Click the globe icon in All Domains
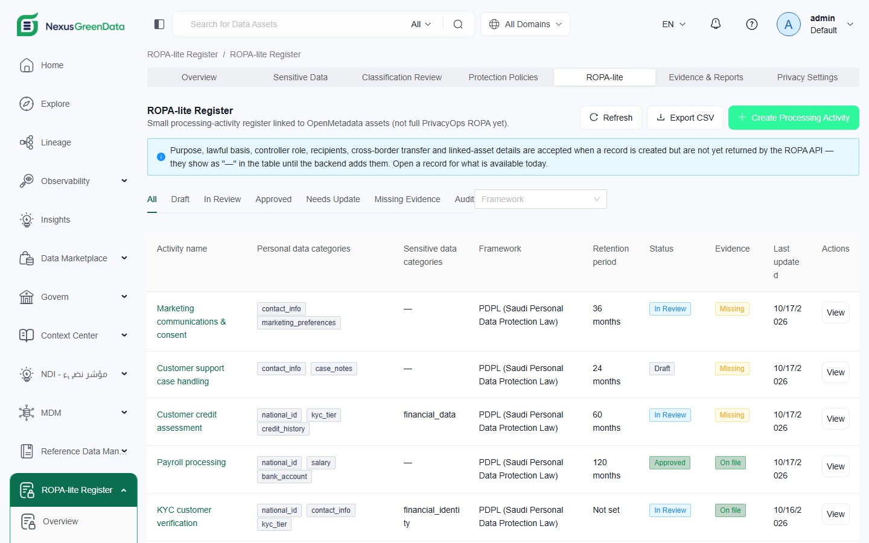The height and width of the screenshot is (543, 869). pos(494,24)
